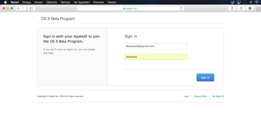The height and width of the screenshot is (127, 261).
Task: Open the Privacy Policy link
Action: pos(200,96)
